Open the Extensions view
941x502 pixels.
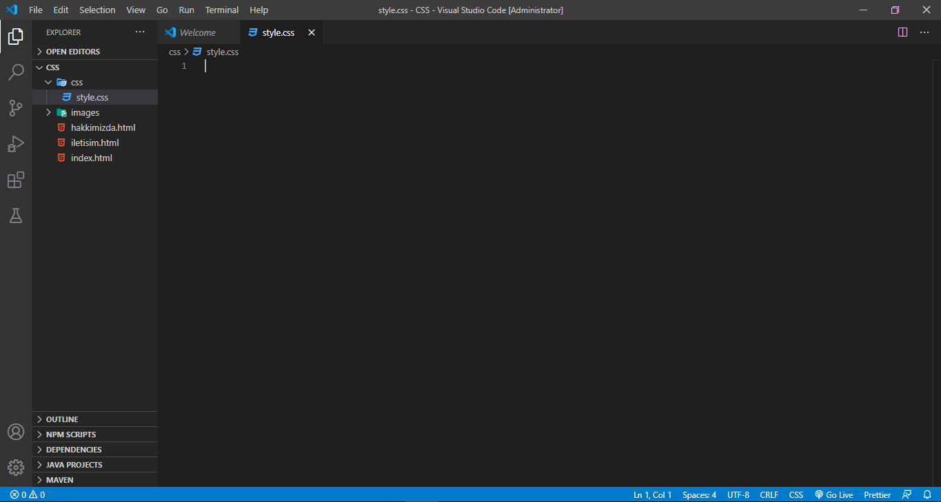[16, 180]
